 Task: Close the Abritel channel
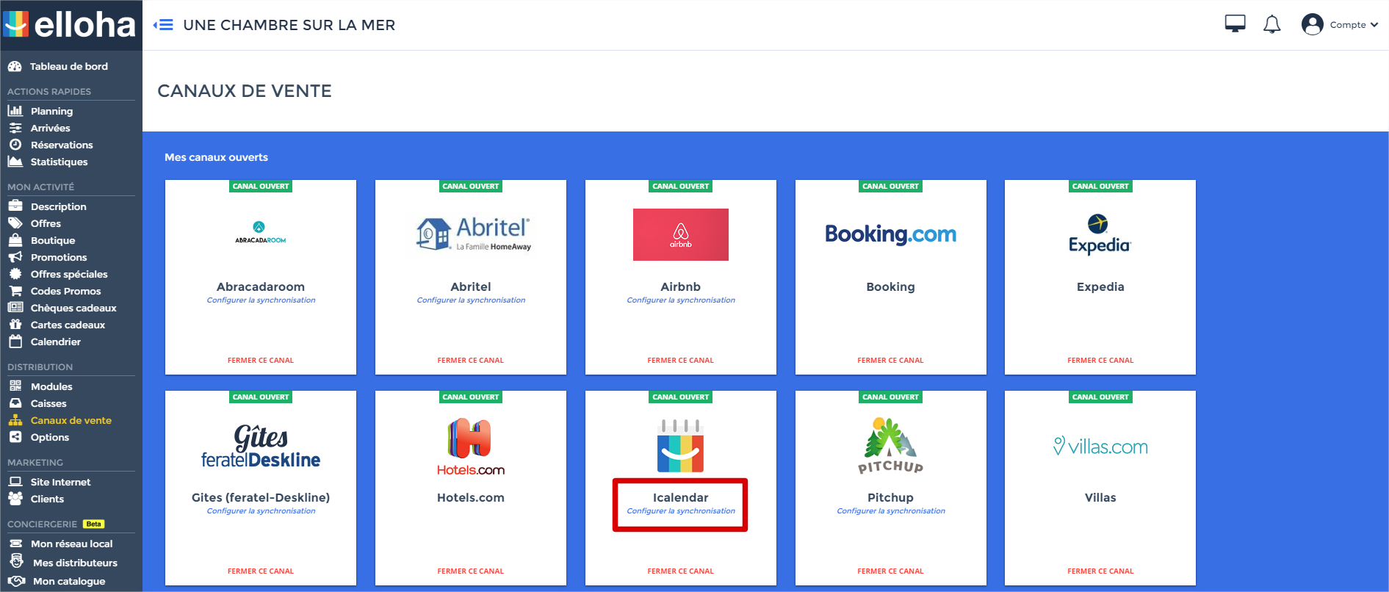click(x=471, y=361)
